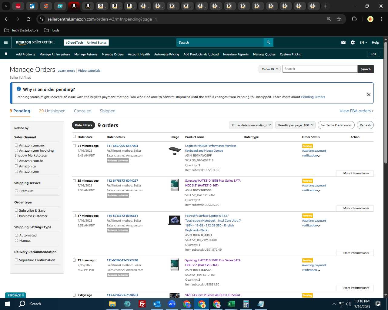
Task: Open a new browser tab with plus
Action: coord(326,6)
